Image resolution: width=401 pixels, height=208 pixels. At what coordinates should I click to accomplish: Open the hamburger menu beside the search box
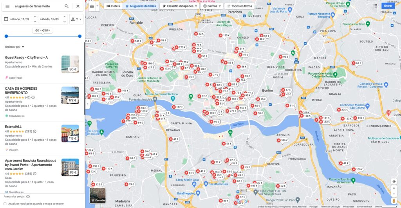[x=7, y=6]
